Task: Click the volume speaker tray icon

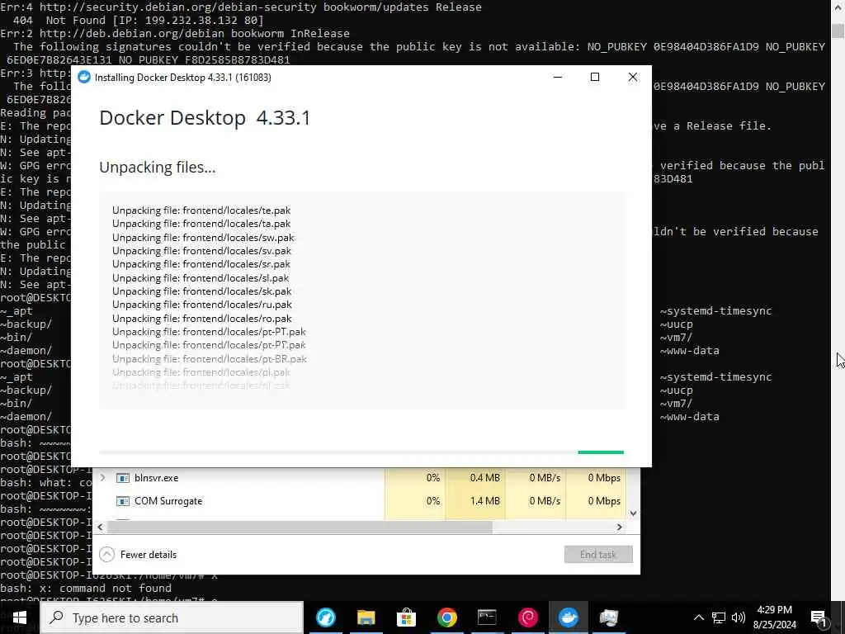Action: (739, 617)
